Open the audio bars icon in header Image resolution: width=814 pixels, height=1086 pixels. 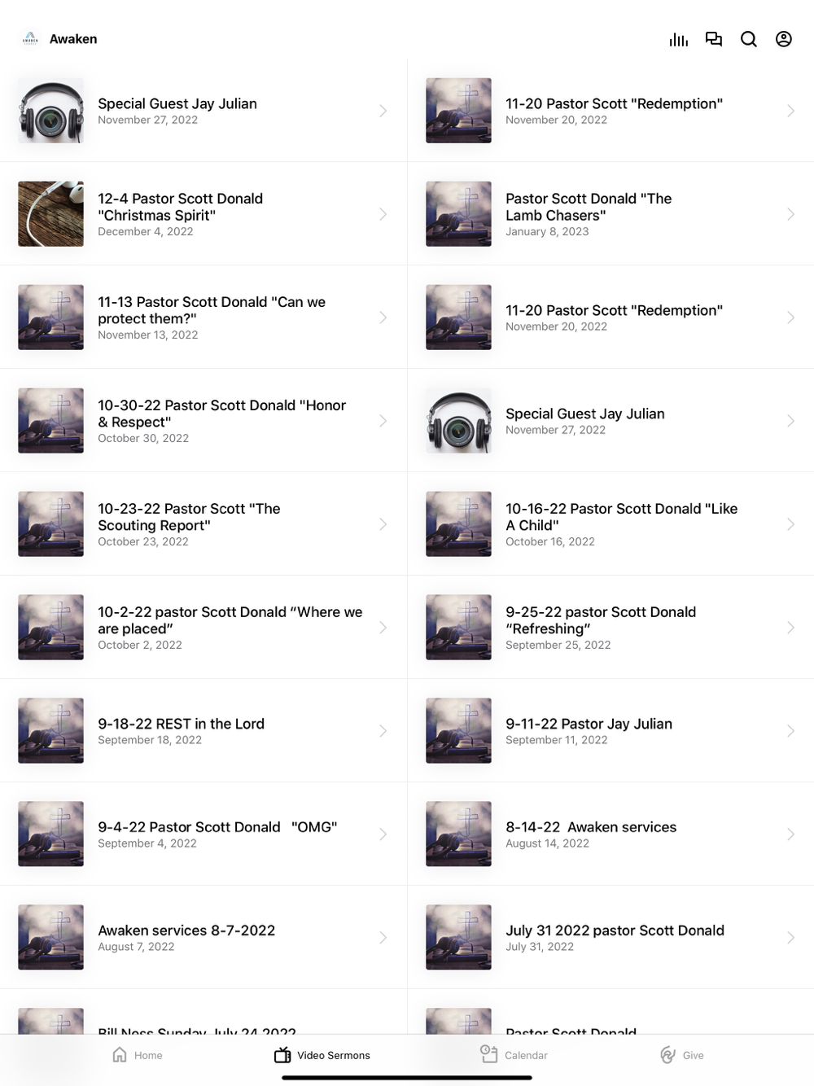pyautogui.click(x=678, y=39)
